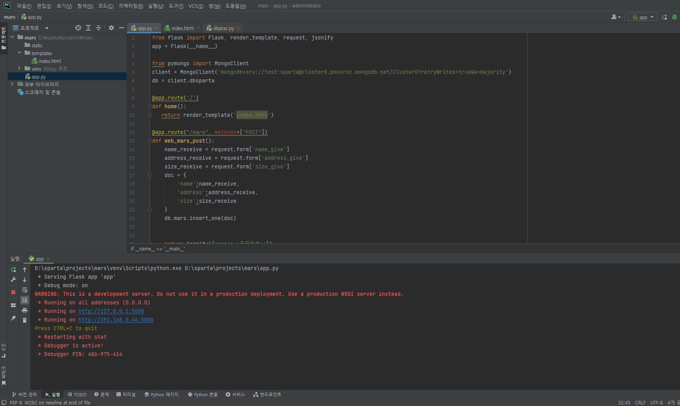Click the status bar tool window toggle icon

coord(4,402)
